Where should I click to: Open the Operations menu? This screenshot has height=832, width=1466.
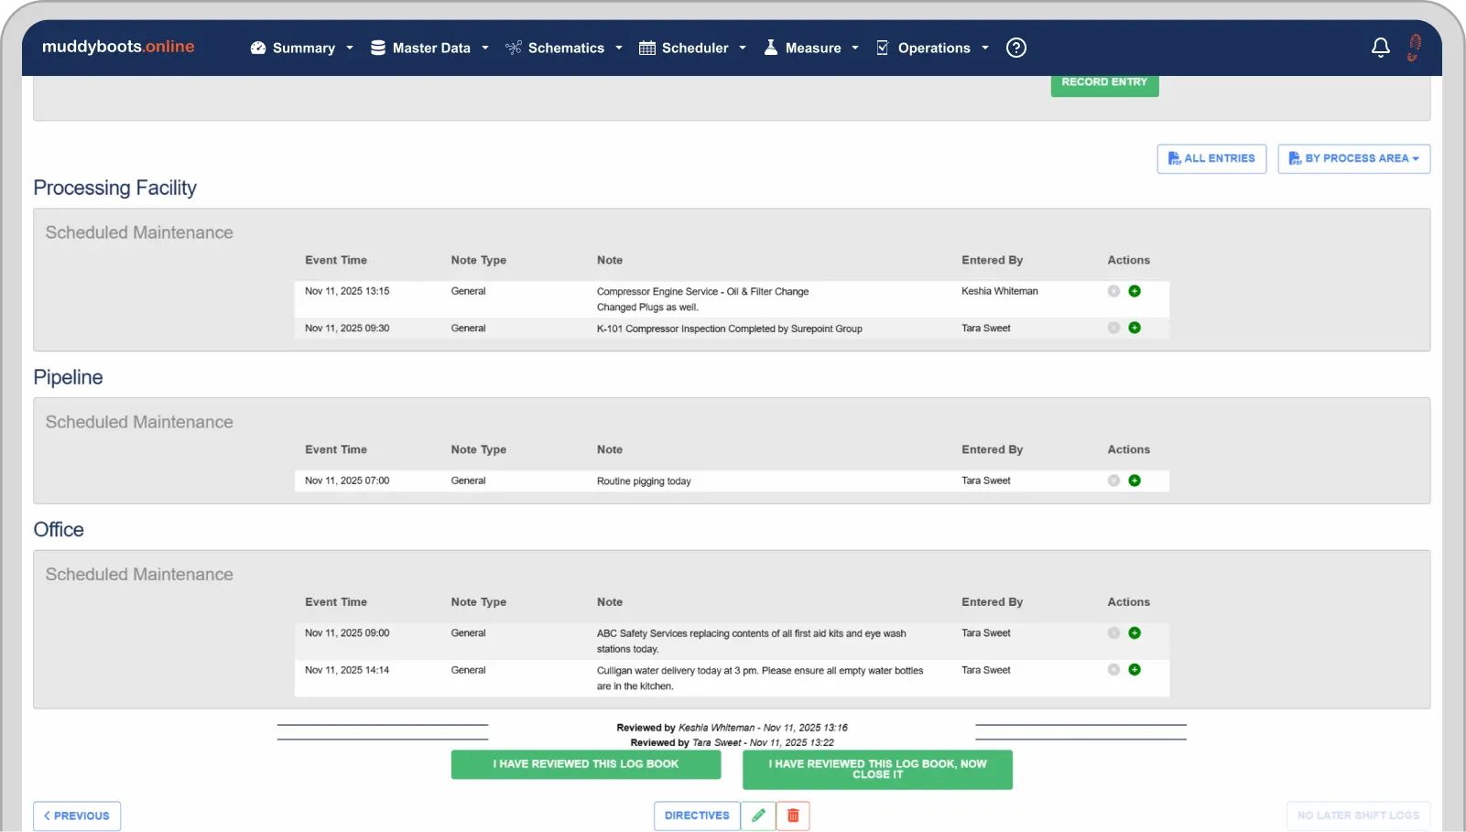click(x=932, y=48)
